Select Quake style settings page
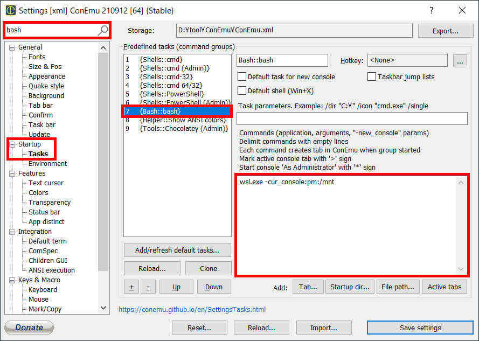Image resolution: width=479 pixels, height=341 pixels. click(46, 86)
